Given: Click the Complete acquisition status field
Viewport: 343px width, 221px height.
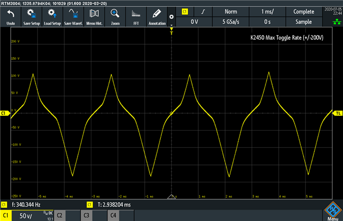Looking at the screenshot, I should point(304,12).
